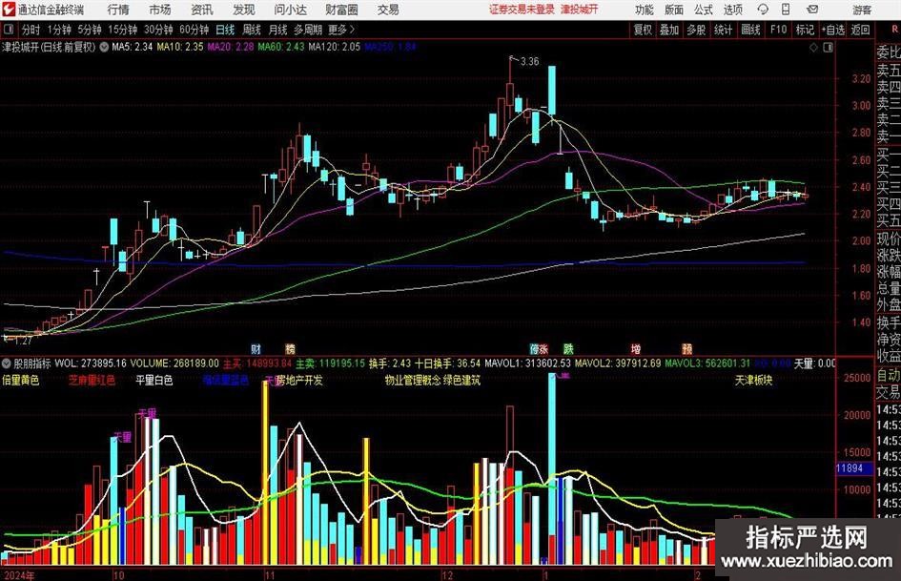Open the mail envelope messages icon

point(812,10)
